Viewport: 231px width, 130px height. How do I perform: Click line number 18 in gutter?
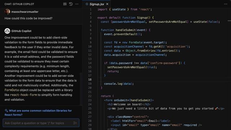[90, 79]
